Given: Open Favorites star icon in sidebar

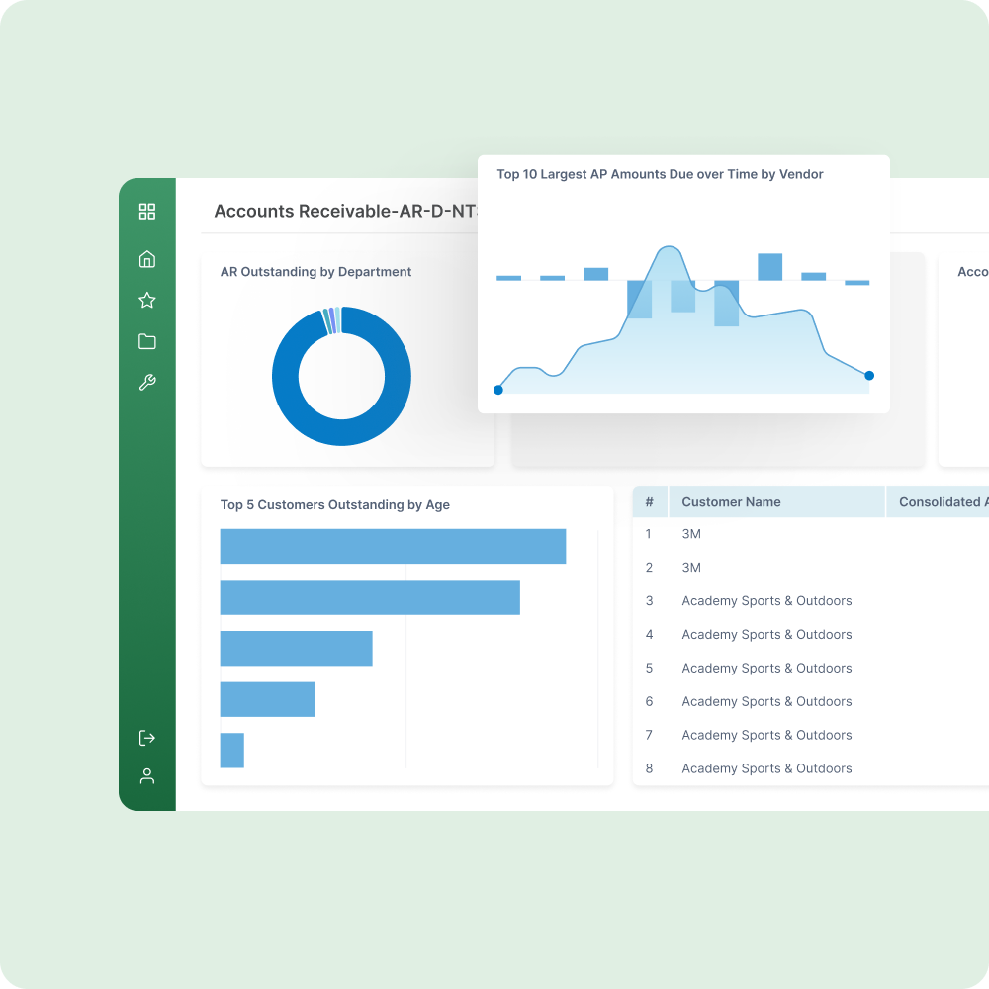Looking at the screenshot, I should click(147, 301).
